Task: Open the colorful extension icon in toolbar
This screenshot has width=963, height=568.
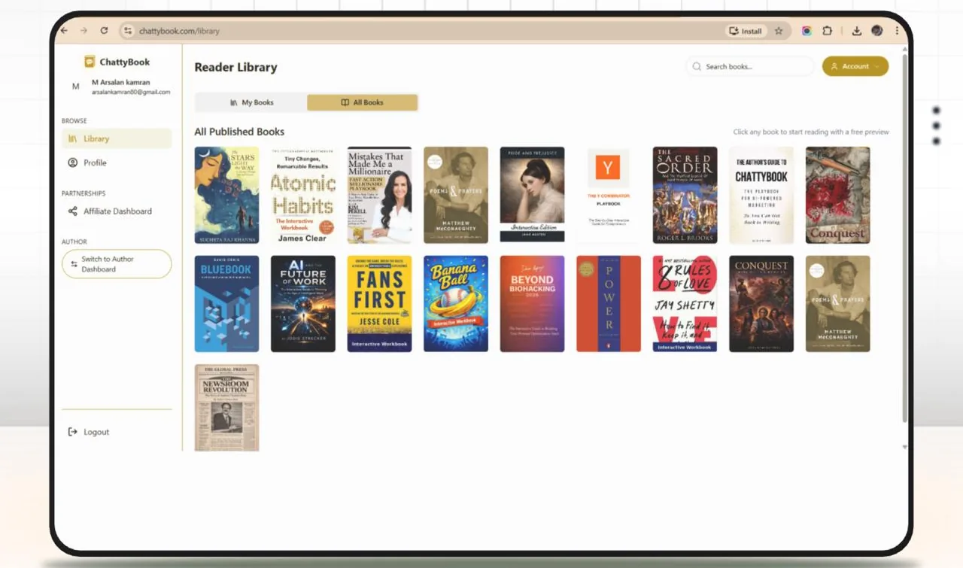Action: click(807, 31)
